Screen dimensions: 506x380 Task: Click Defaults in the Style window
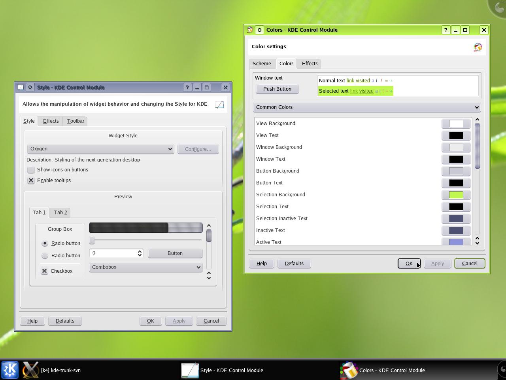tap(65, 321)
